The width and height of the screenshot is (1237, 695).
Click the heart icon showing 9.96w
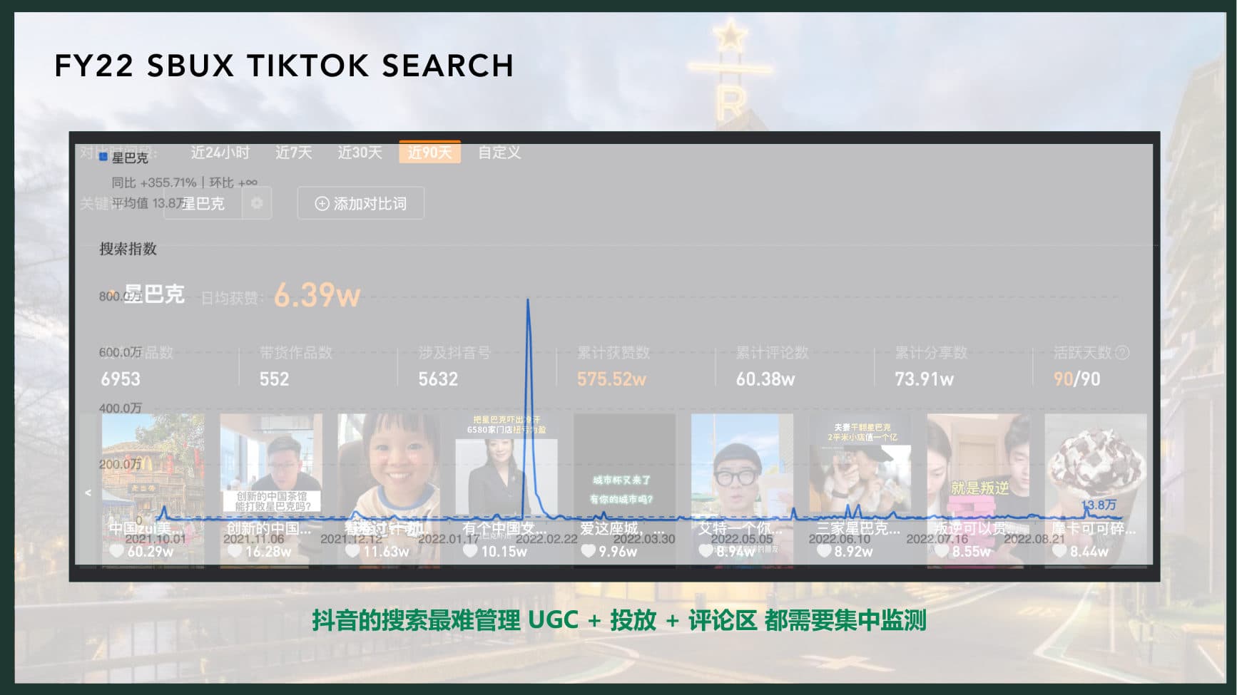[x=588, y=551]
